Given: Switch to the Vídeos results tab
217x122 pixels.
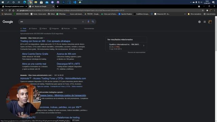Looking at the screenshot, I should pos(43,28).
